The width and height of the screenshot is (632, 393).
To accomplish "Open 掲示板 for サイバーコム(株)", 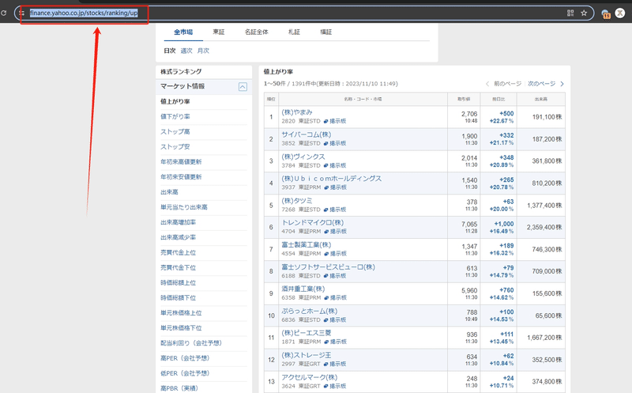I will (x=335, y=143).
